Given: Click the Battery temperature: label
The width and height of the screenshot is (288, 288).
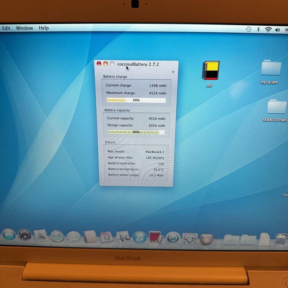Looking at the screenshot, I should pyautogui.click(x=124, y=169).
